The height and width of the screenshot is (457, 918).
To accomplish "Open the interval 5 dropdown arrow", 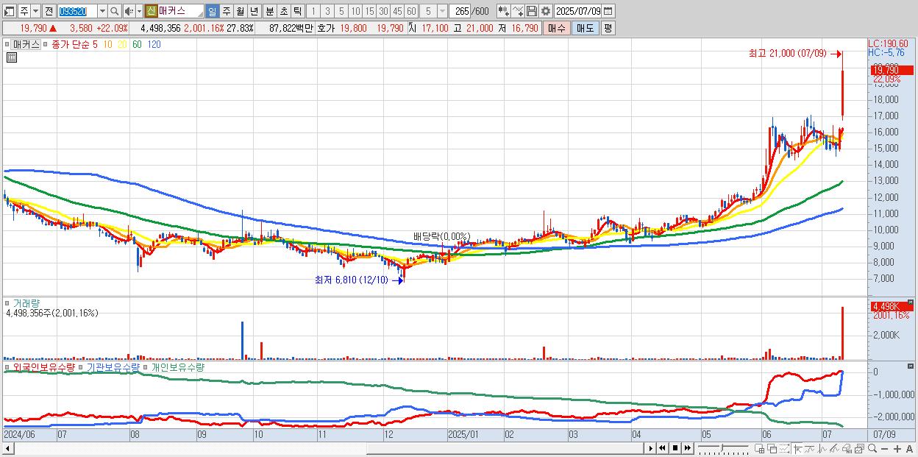I will [x=442, y=11].
